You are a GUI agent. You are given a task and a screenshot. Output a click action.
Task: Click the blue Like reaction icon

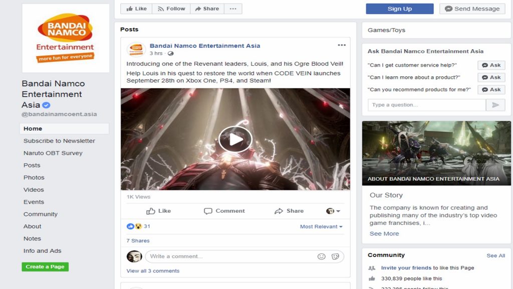(130, 226)
